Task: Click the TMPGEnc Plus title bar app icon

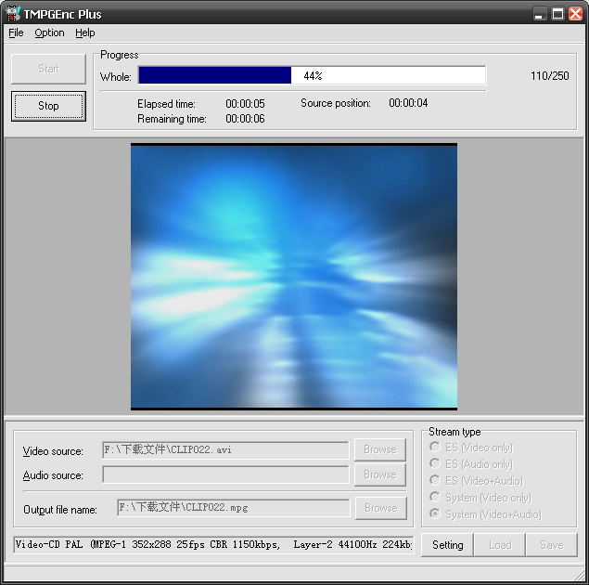Action: coord(12,14)
